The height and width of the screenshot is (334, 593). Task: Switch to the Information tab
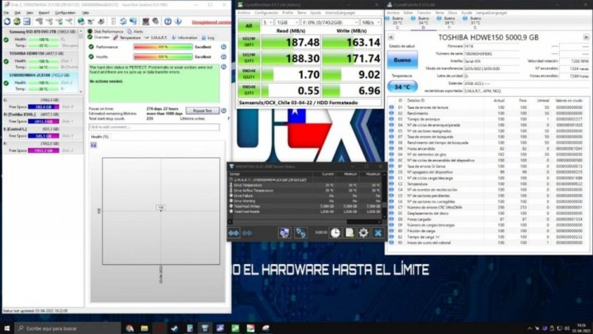point(184,38)
